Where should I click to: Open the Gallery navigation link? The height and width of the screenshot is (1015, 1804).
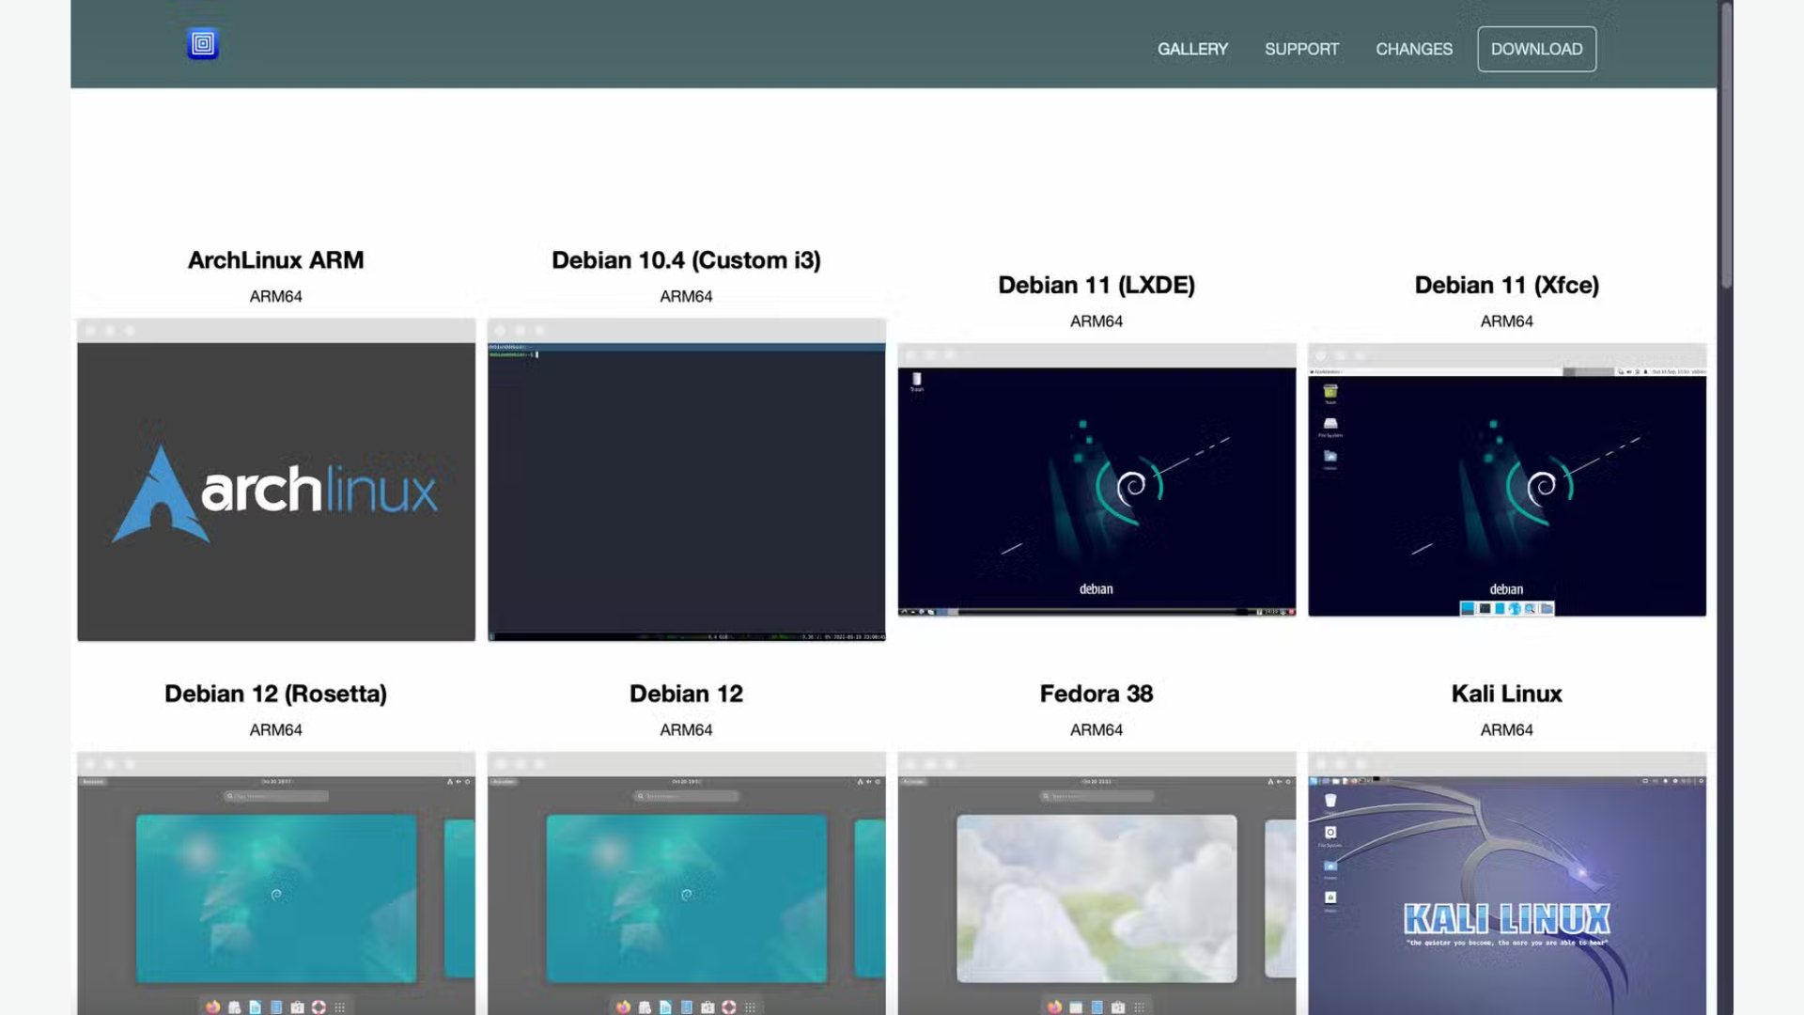(1192, 49)
